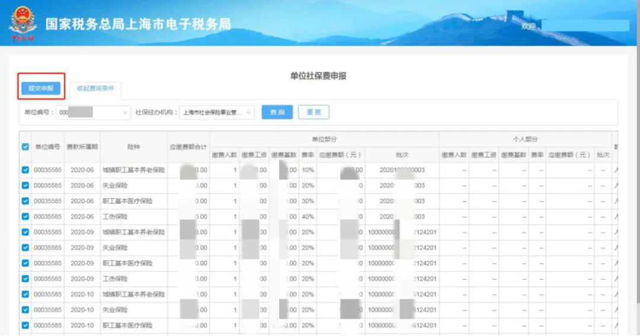Click 2020-06 period cell in 工伤保险 row
The width and height of the screenshot is (640, 336).
click(x=82, y=216)
